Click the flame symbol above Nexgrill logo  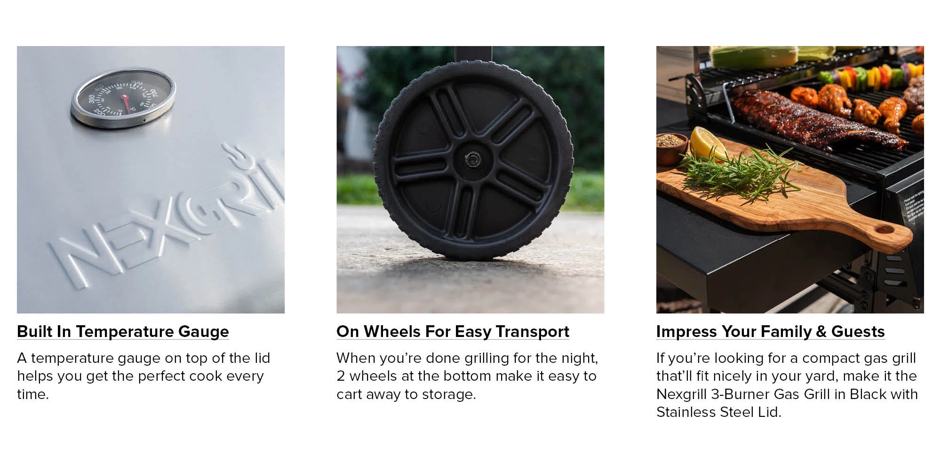pyautogui.click(x=238, y=157)
